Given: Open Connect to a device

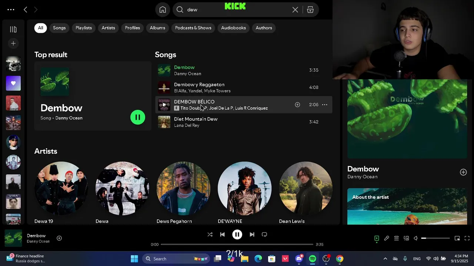Looking at the screenshot, I should click(x=406, y=238).
